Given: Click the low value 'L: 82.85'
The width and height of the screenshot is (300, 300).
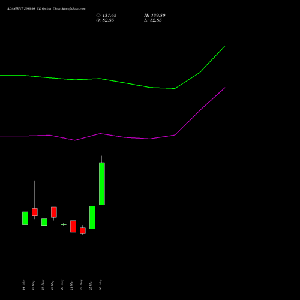Looking at the screenshot, I should pyautogui.click(x=153, y=20).
